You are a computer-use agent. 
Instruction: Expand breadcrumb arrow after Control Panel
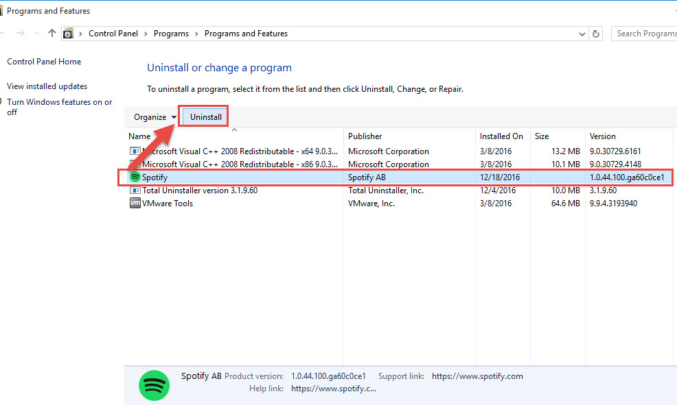[146, 34]
